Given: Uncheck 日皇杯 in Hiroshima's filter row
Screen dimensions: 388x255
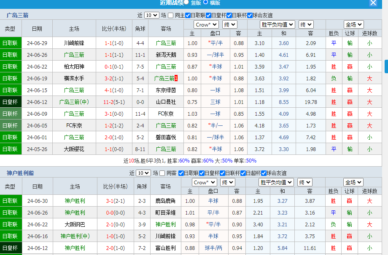Looking at the screenshot, I should (208, 15).
